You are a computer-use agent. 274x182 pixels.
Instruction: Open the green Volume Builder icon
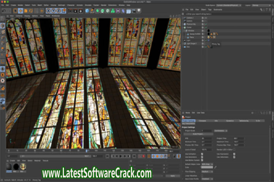pyautogui.click(x=113, y=11)
